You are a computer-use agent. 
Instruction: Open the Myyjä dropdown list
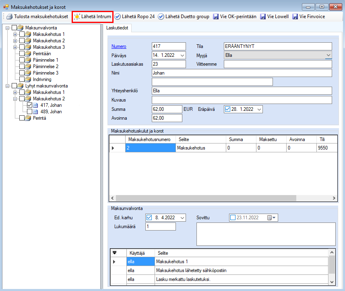coord(328,55)
